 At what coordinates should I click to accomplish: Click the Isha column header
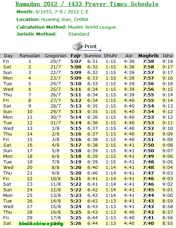point(168,56)
